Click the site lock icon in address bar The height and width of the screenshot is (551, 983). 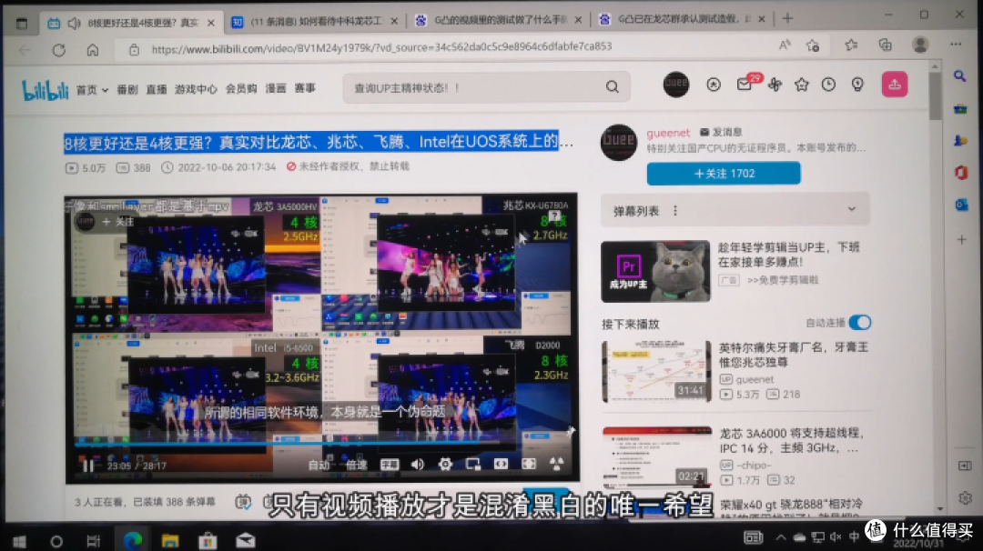(x=134, y=49)
